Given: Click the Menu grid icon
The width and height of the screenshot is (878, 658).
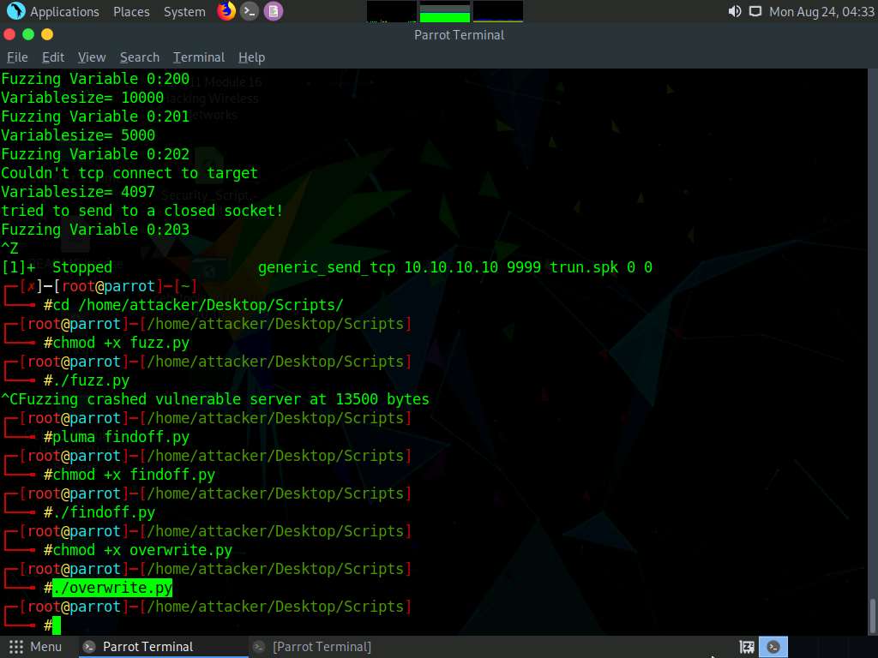Looking at the screenshot, I should coord(16,647).
